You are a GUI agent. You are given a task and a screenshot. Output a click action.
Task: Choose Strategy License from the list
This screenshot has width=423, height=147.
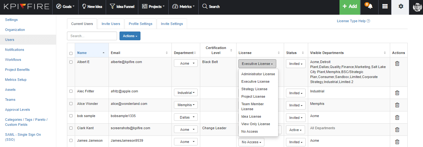[254, 89]
